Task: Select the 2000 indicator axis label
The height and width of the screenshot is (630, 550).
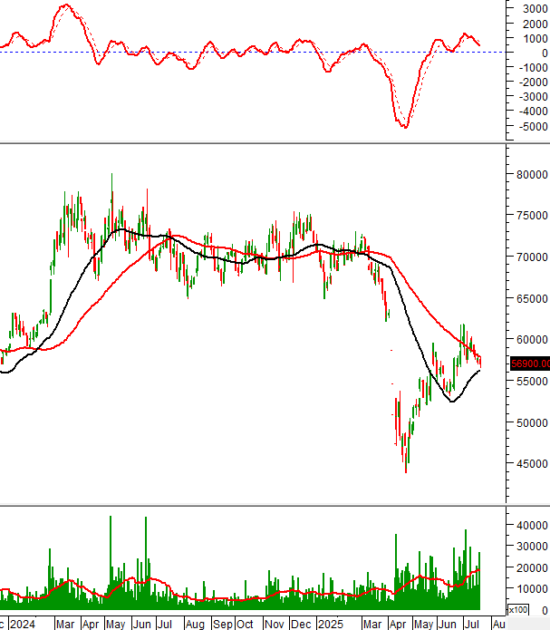Action: 536,24
